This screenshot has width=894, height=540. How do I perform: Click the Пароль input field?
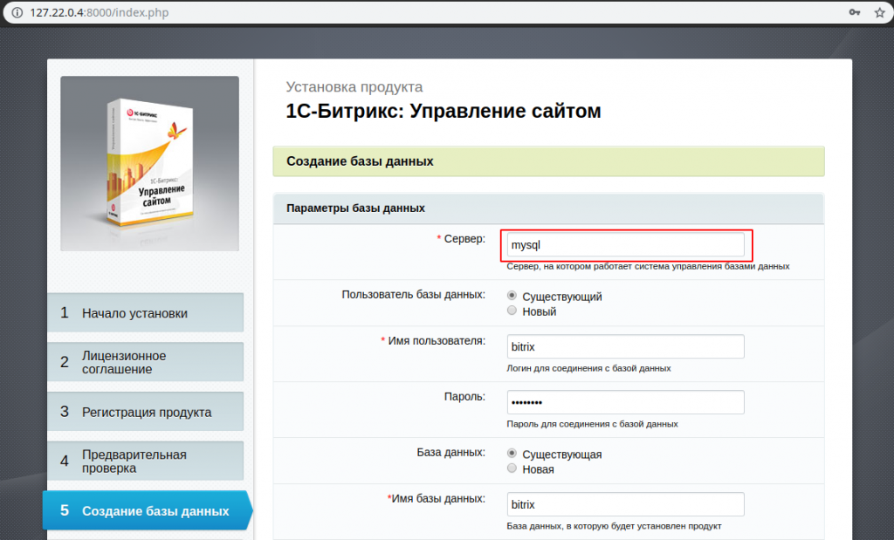(625, 402)
